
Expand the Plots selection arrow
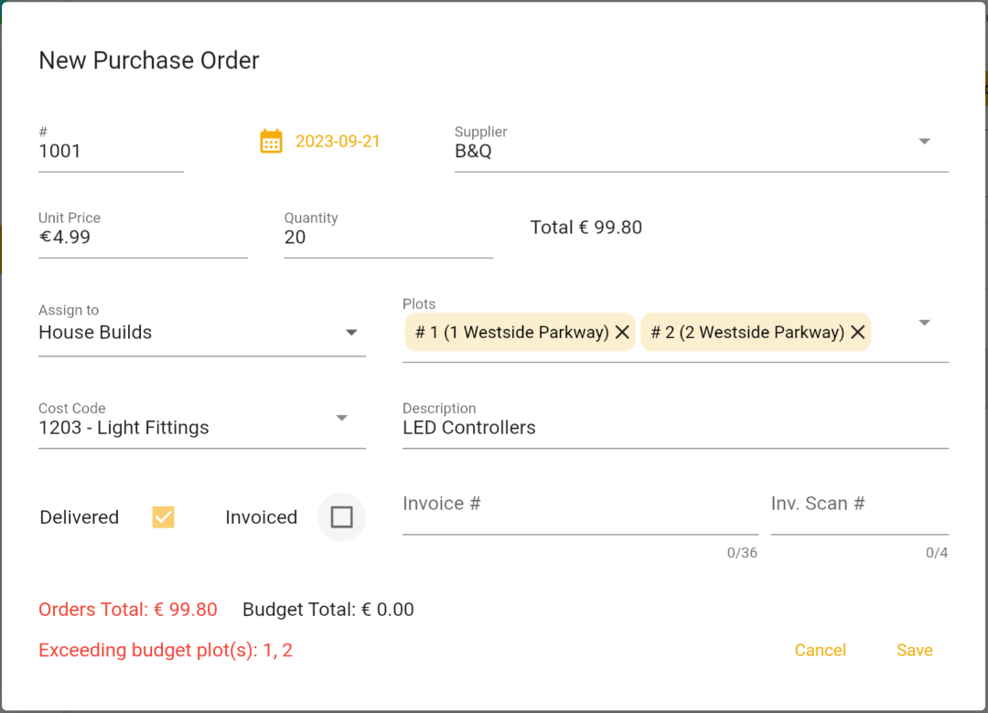[x=924, y=323]
